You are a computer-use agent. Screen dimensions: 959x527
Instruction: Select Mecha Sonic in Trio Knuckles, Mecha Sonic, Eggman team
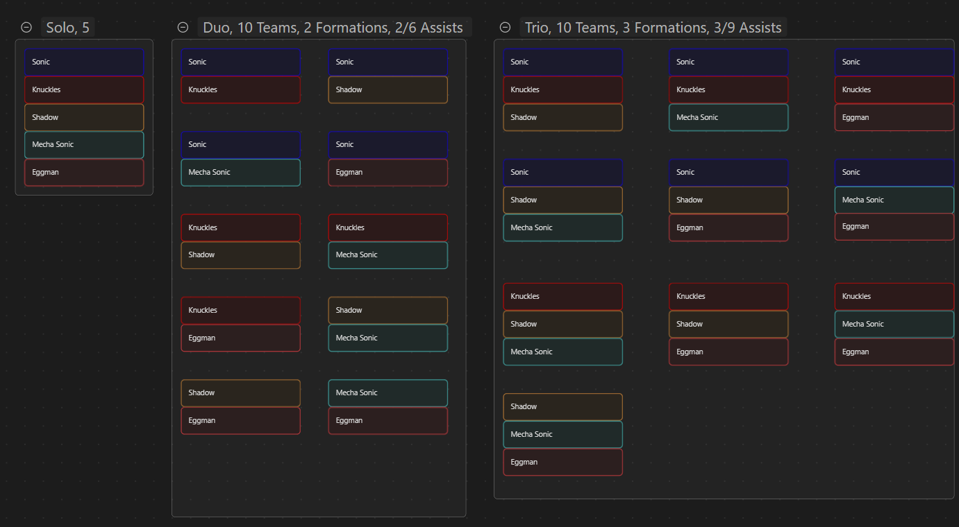point(894,325)
